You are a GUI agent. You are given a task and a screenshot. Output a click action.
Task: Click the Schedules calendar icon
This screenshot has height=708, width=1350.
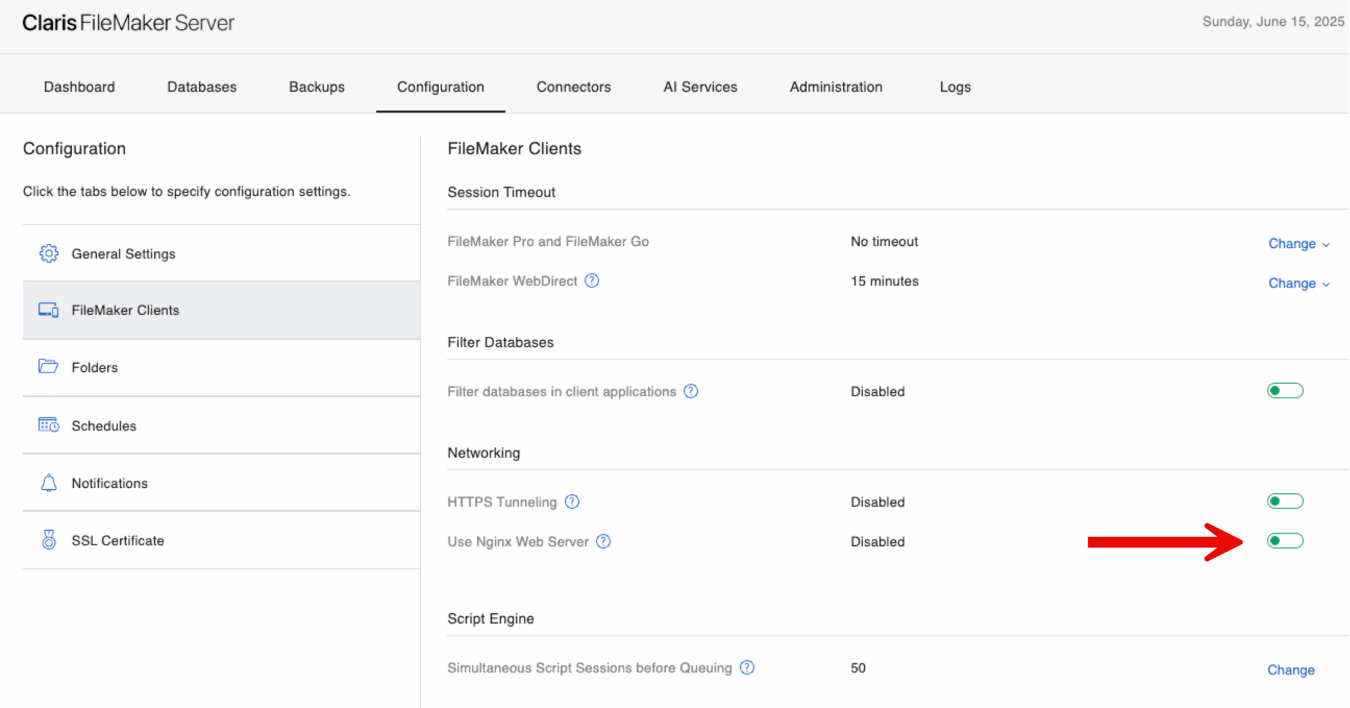(x=48, y=425)
